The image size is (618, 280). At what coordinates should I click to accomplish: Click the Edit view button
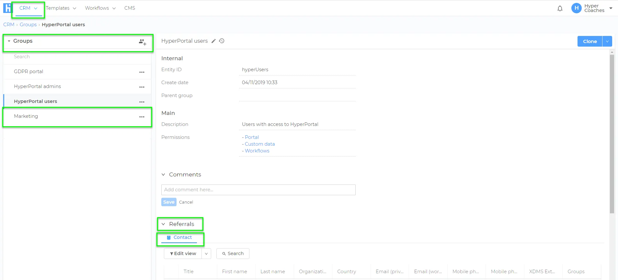(183, 254)
